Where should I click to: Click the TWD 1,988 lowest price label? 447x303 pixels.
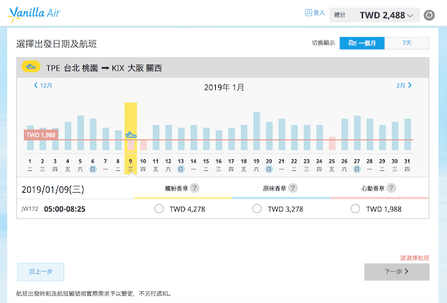(x=41, y=135)
